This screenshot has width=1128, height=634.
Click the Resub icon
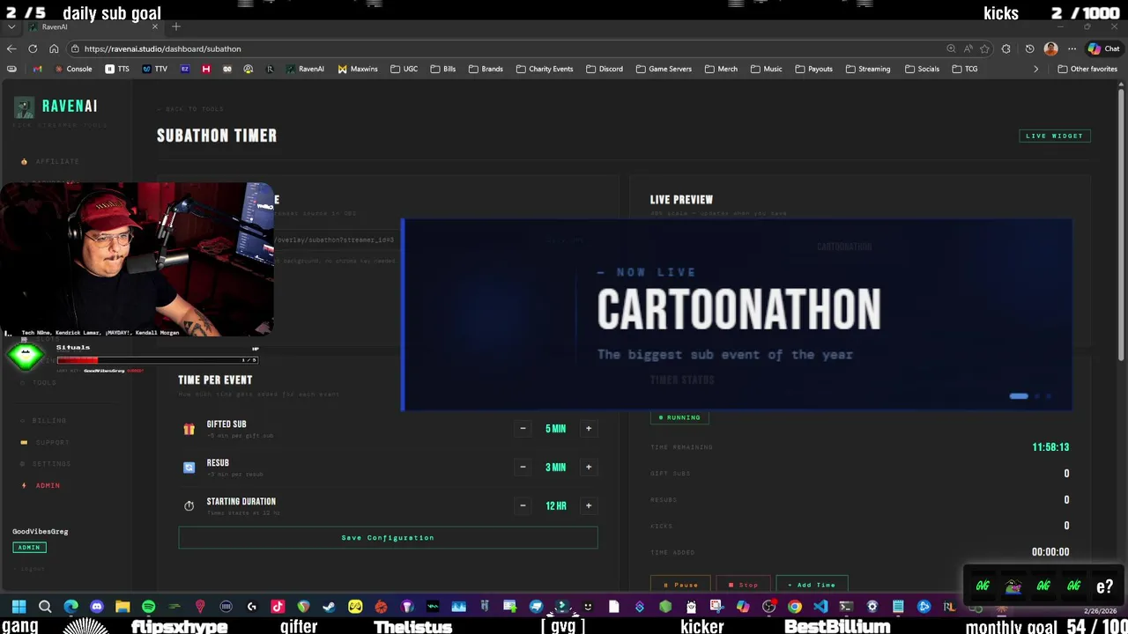coord(189,468)
